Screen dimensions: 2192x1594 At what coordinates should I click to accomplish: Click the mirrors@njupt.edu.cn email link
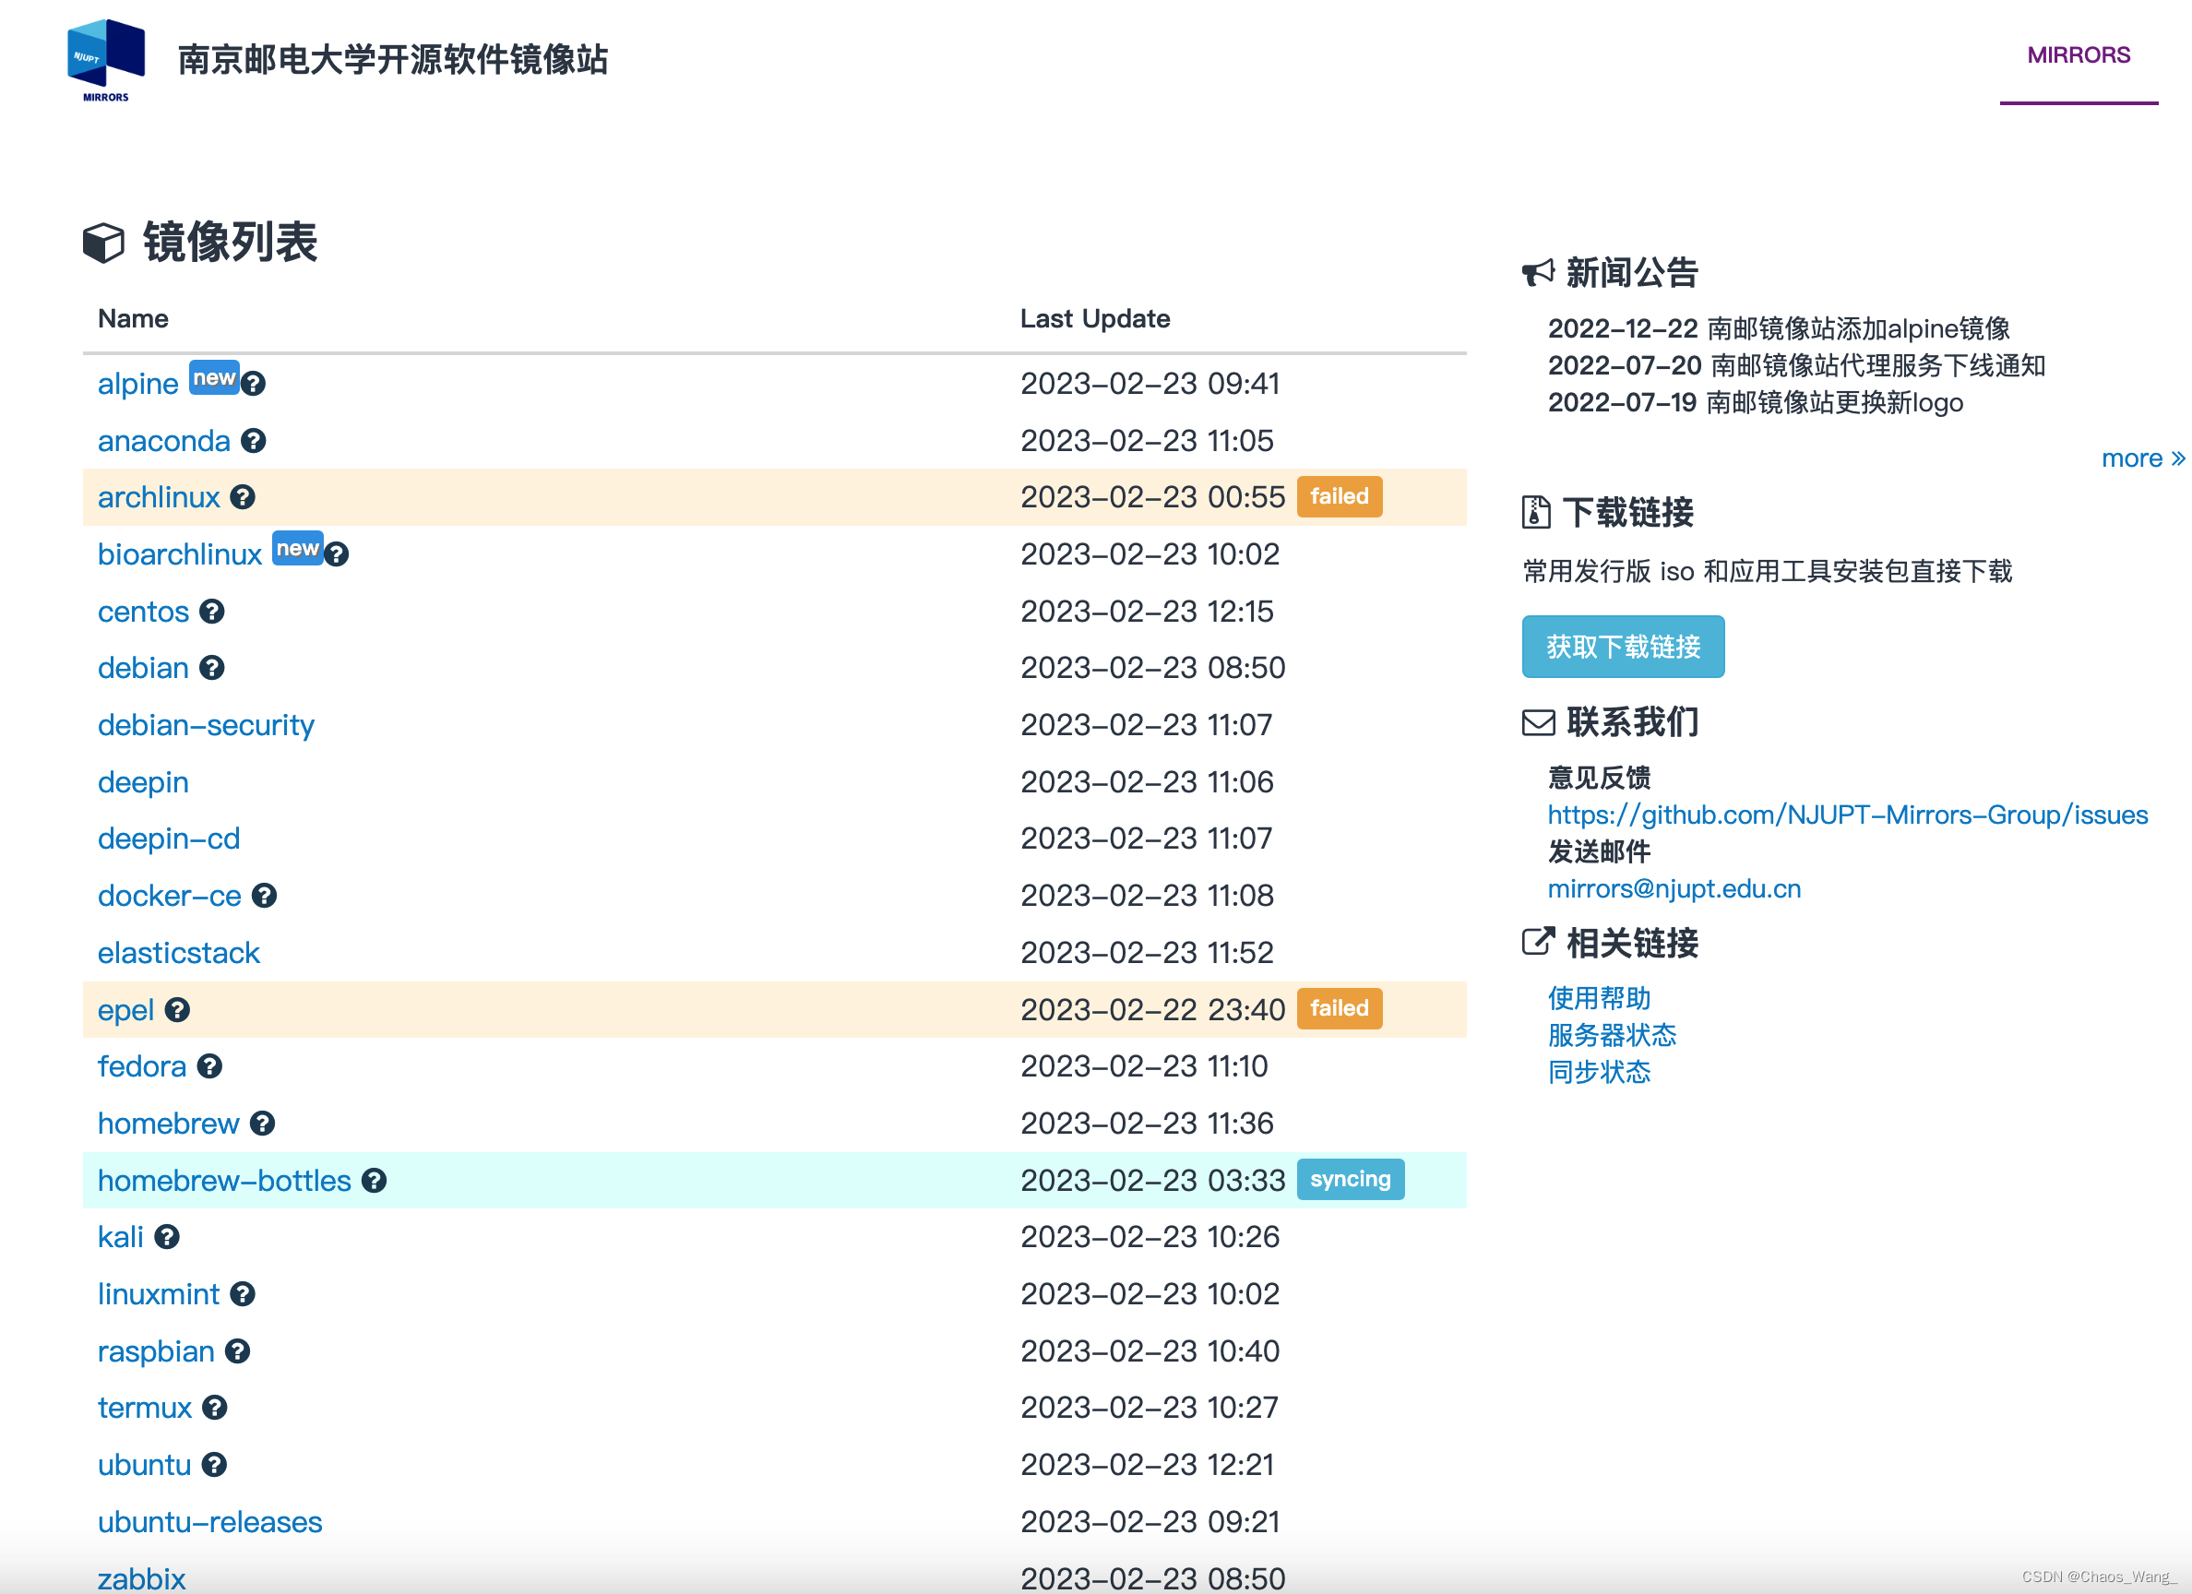[1674, 888]
